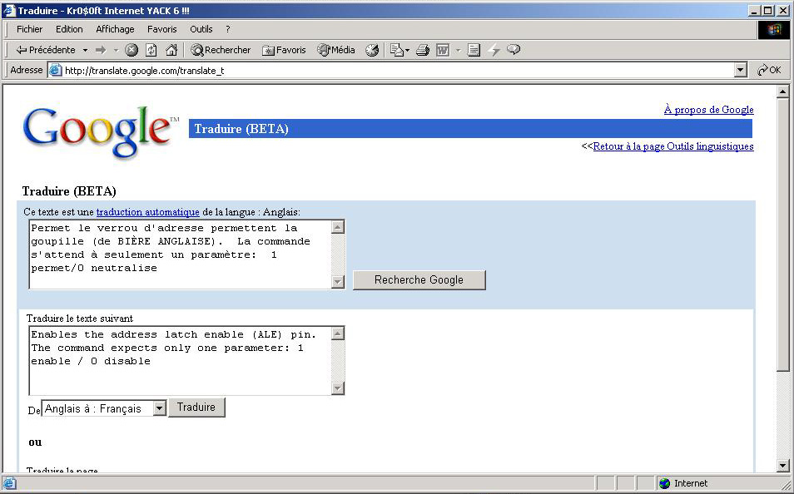Refresh the page with the toolbar icon
This screenshot has height=494, width=794.
point(151,50)
